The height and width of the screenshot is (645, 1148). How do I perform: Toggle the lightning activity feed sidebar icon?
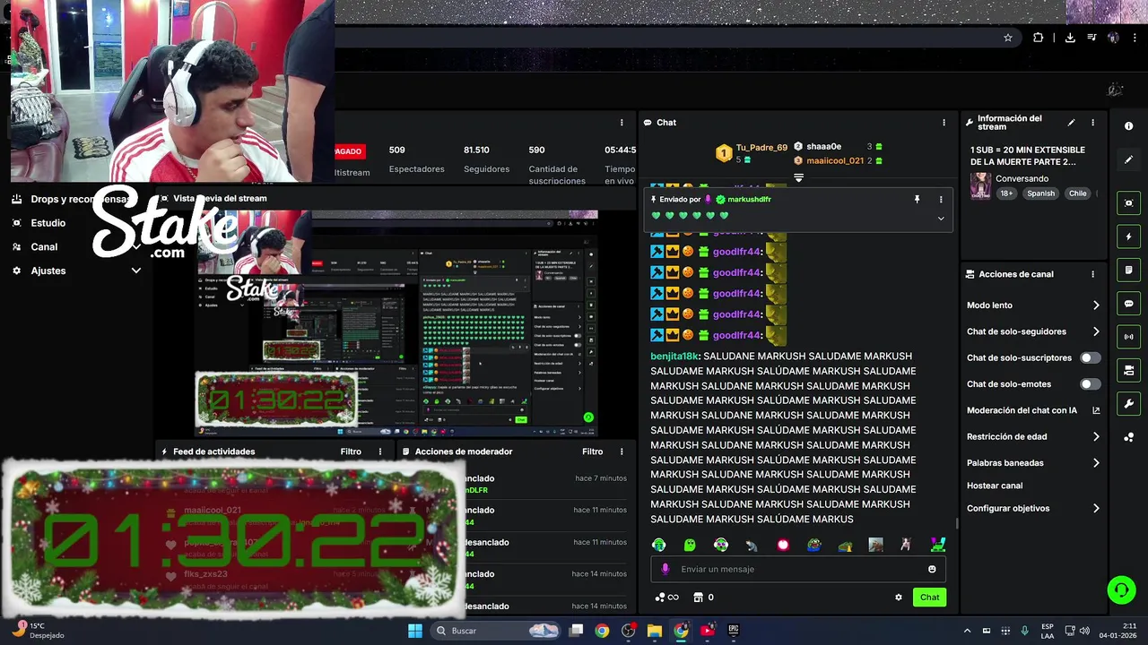(1128, 236)
